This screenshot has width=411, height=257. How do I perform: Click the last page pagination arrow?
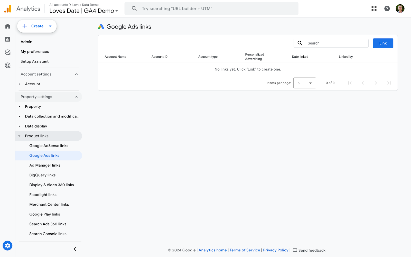pyautogui.click(x=389, y=83)
